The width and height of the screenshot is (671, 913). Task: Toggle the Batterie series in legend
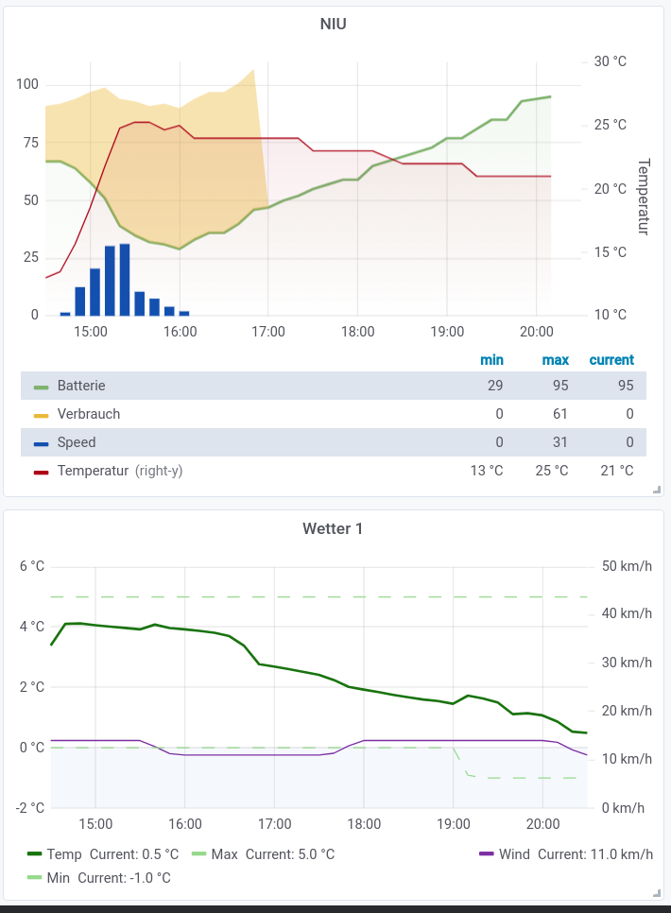(81, 386)
